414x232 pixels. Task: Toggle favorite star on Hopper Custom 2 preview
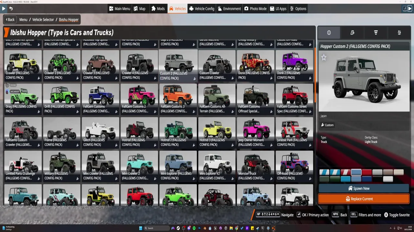tap(324, 57)
